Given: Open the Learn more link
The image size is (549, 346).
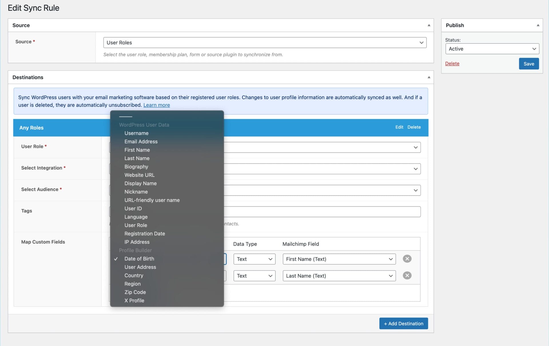Looking at the screenshot, I should tap(156, 105).
